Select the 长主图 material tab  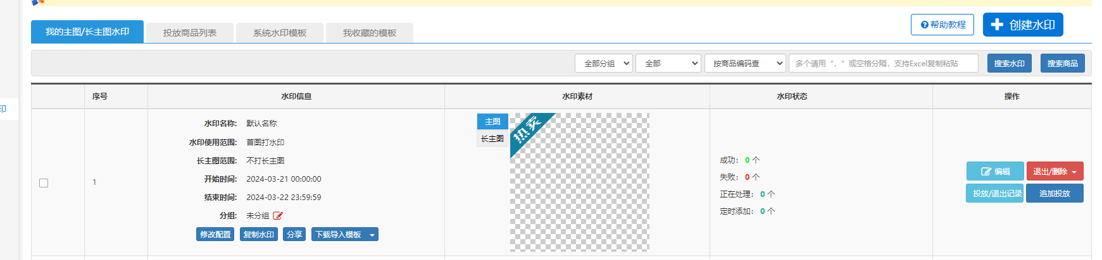492,139
